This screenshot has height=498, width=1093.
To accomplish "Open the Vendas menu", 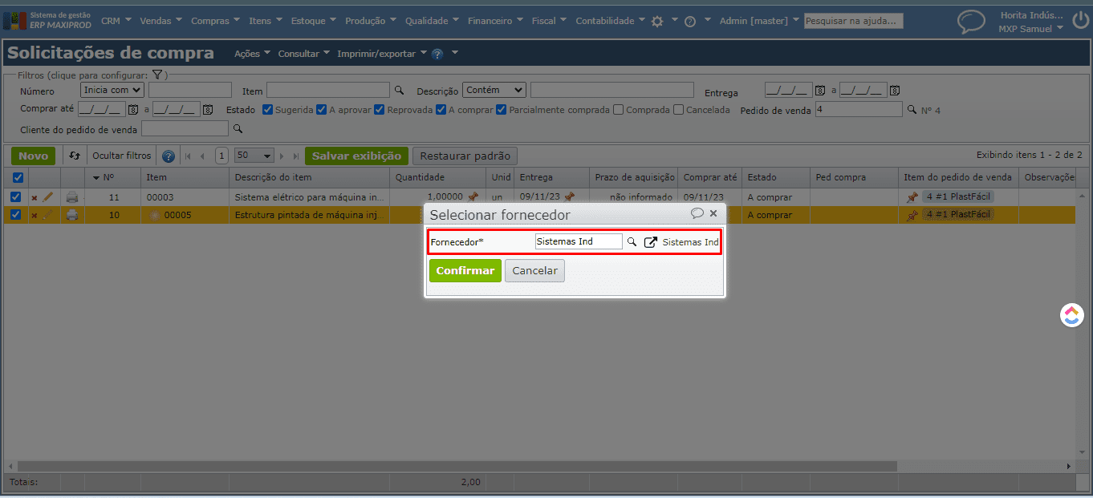I will 160,21.
